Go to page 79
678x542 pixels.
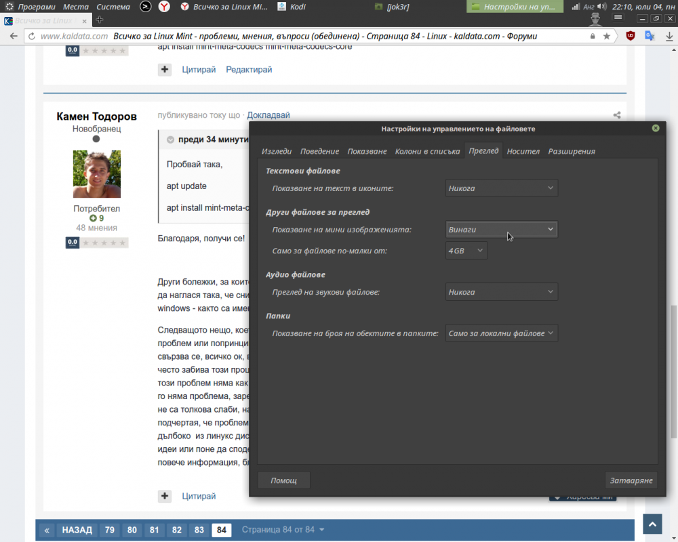110,530
